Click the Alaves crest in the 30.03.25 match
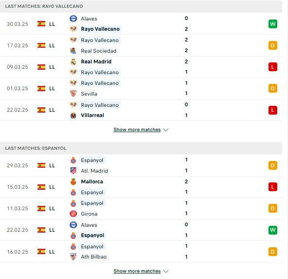This screenshot has width=288, height=279. pos(73,19)
